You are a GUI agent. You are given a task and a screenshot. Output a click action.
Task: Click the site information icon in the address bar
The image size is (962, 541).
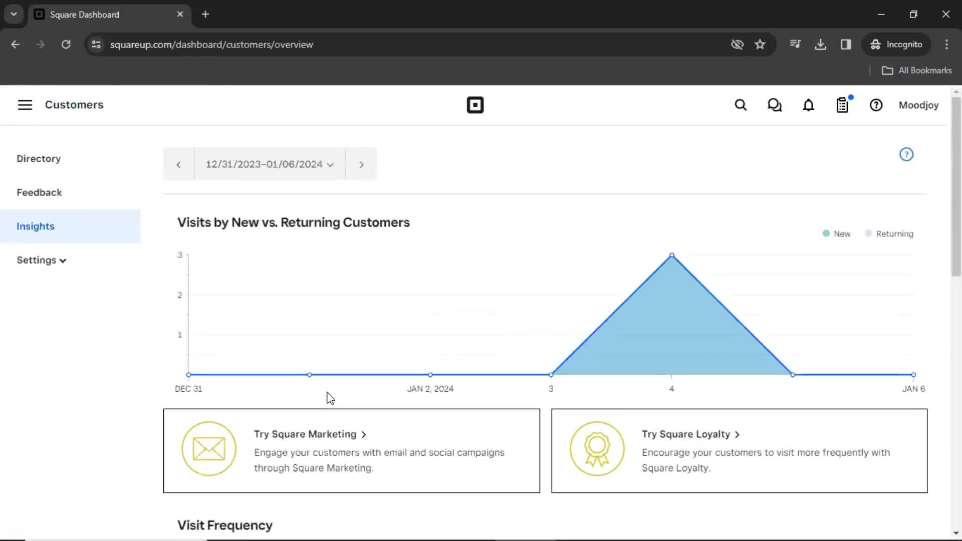point(96,45)
